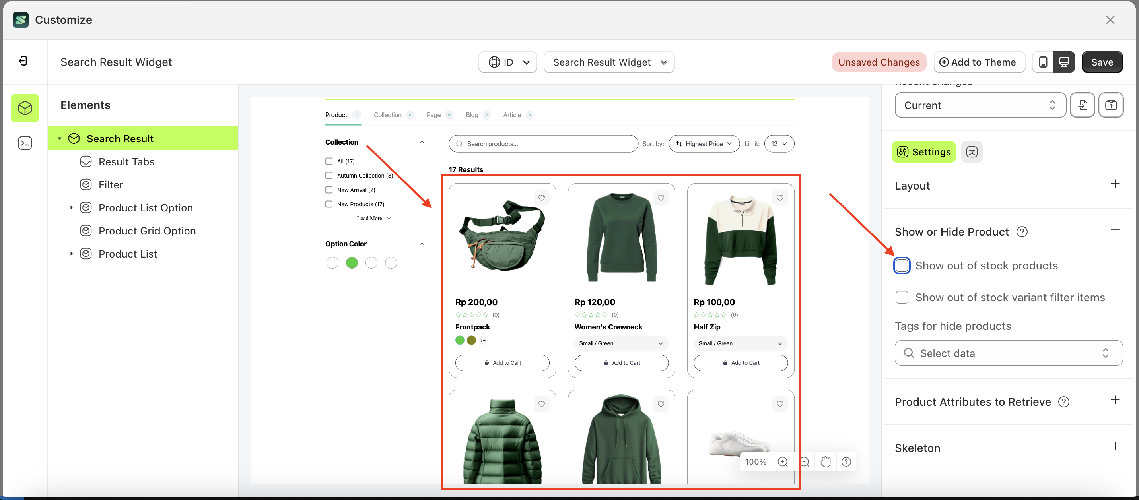Click the zoom in magnifier icon
This screenshot has width=1139, height=500.
[x=782, y=462]
